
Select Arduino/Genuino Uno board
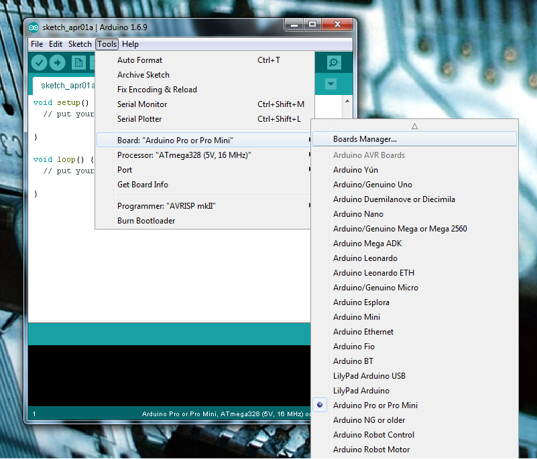415,185
